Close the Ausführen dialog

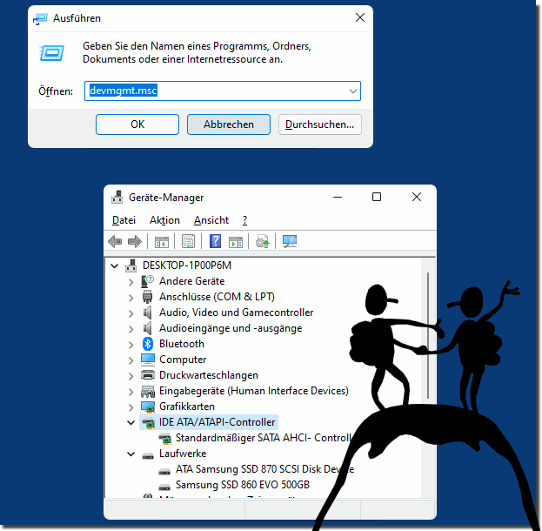(360, 17)
